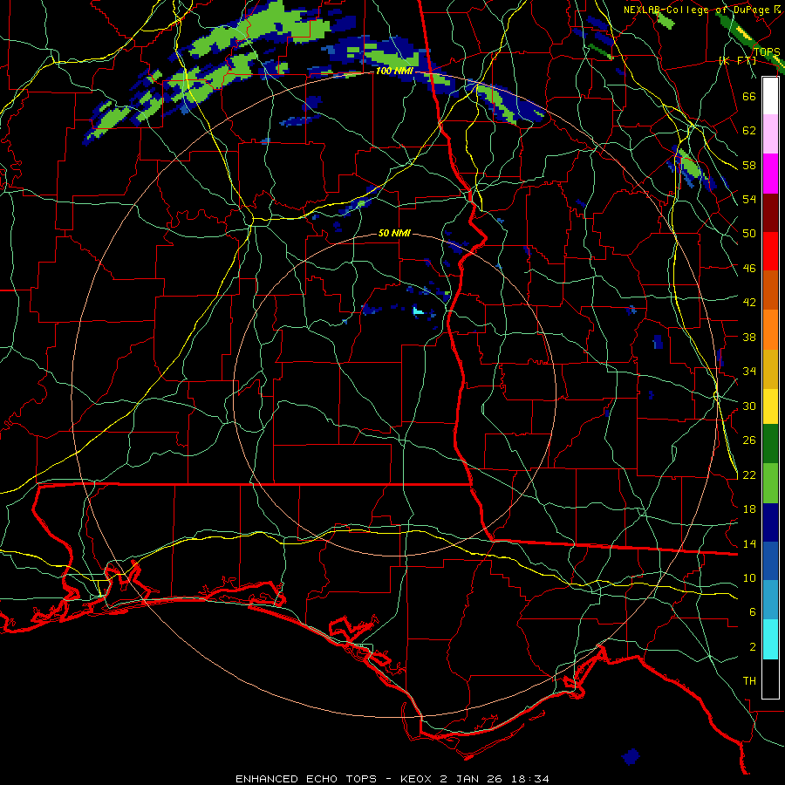The height and width of the screenshot is (785, 785).
Task: Click the 'TH' threshold label
Action: (749, 681)
